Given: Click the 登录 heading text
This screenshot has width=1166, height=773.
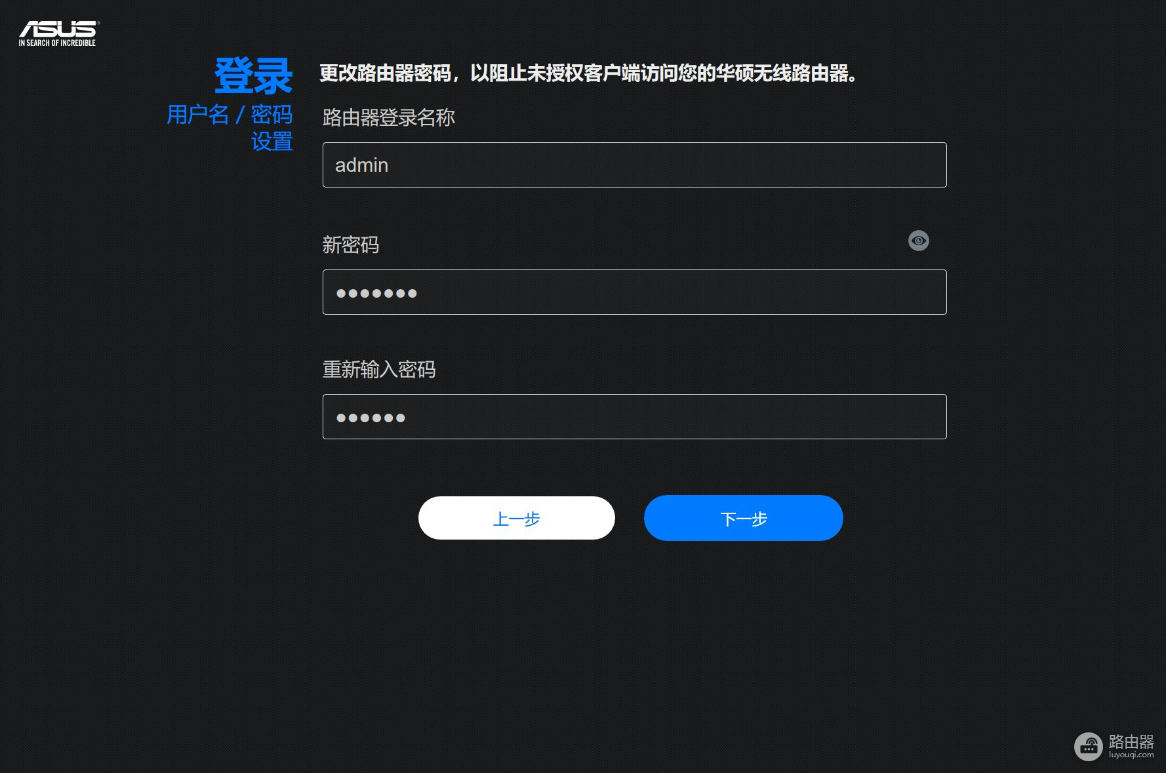Looking at the screenshot, I should click(x=253, y=75).
